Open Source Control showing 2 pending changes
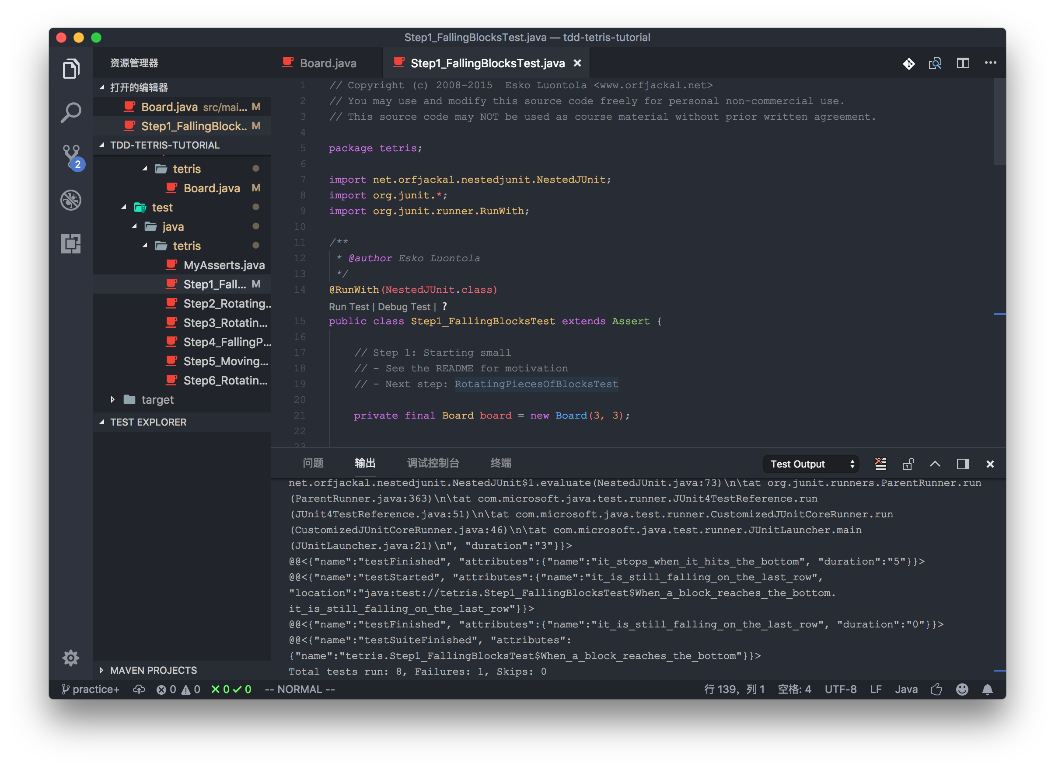 (71, 155)
